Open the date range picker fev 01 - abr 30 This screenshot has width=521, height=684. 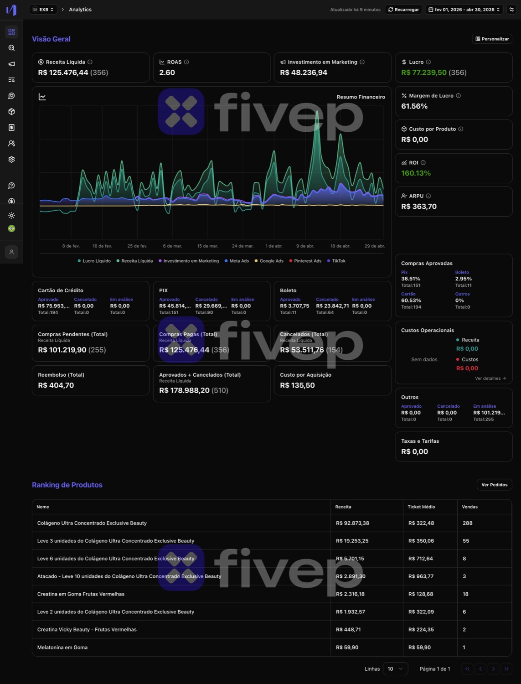(x=464, y=10)
